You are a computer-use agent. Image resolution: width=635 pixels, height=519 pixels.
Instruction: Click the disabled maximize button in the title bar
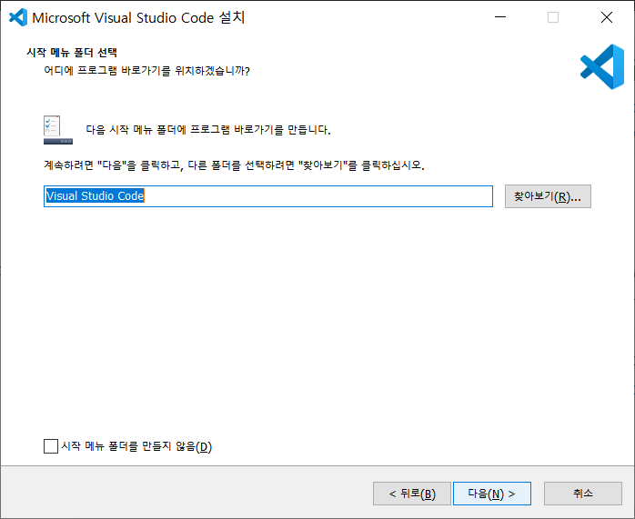pos(553,17)
